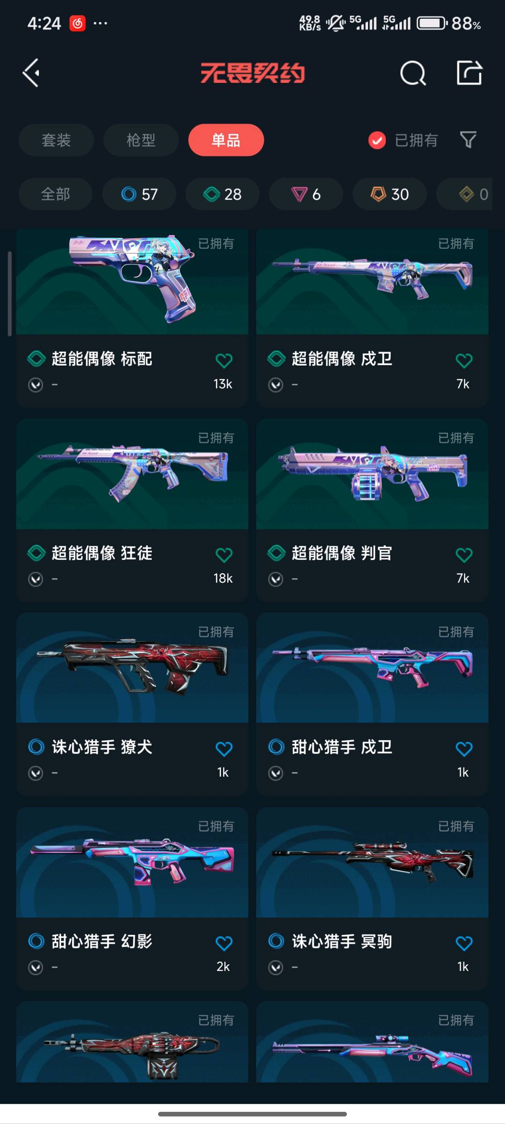
Task: Click the vertical scrollbar on left edge
Action: [x=9, y=294]
